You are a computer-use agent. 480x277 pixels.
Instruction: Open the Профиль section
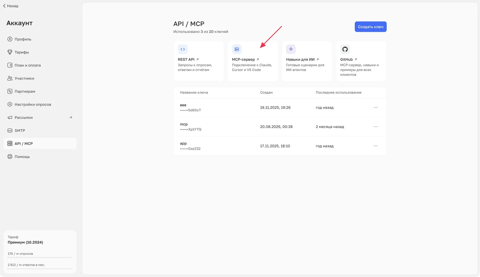(x=40, y=39)
